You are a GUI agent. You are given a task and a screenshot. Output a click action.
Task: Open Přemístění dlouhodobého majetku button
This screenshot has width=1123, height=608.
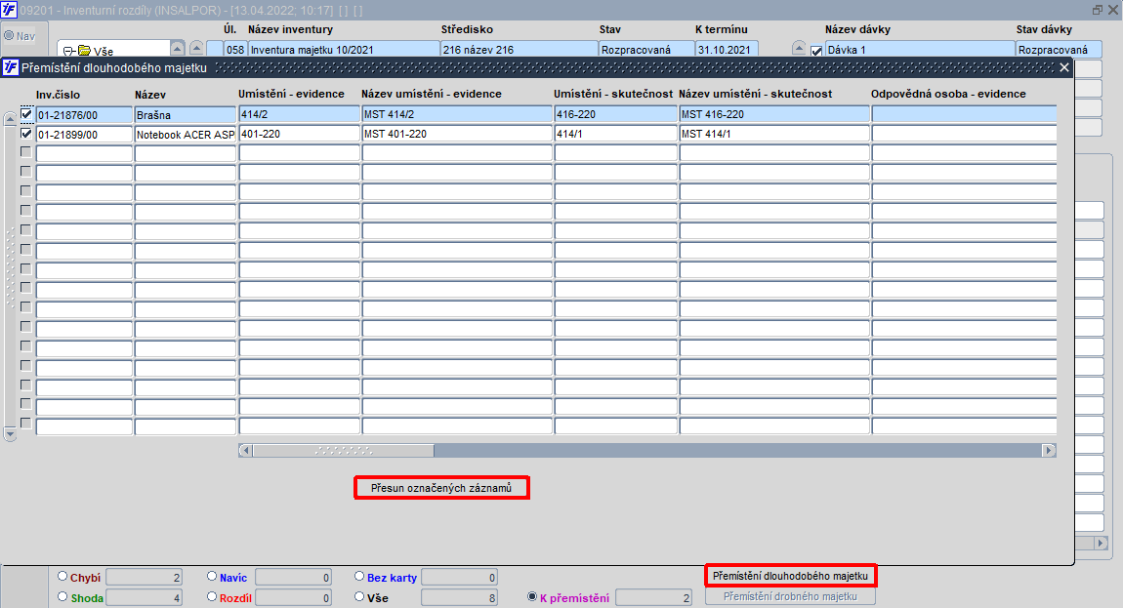pyautogui.click(x=790, y=576)
